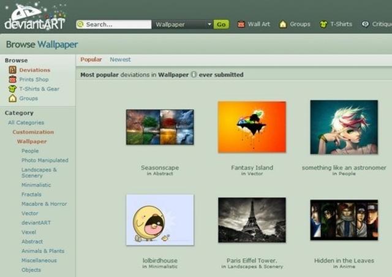Click the Groups icon in sidebar
This screenshot has width=392, height=277.
coord(12,98)
